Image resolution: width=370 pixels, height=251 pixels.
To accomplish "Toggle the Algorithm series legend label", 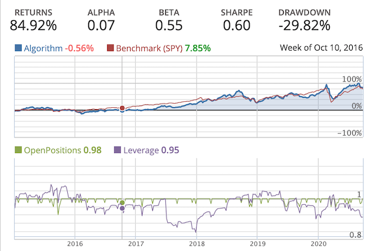I will 45,48.
